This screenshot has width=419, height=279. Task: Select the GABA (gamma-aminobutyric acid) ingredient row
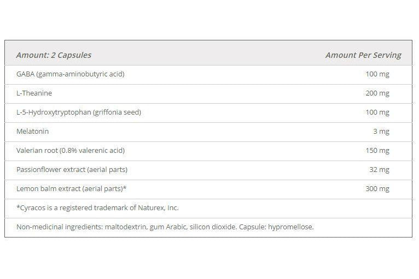pyautogui.click(x=71, y=74)
